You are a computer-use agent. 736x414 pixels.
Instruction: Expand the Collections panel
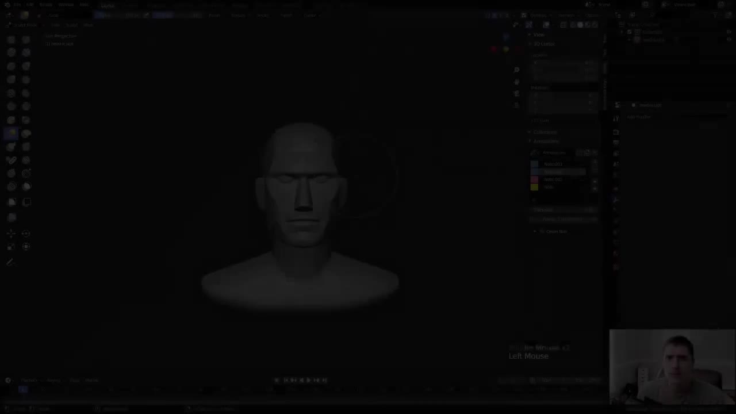(x=544, y=132)
